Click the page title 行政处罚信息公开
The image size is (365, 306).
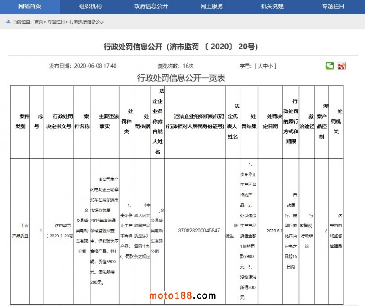coord(181,47)
